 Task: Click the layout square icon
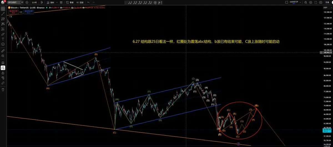pyautogui.click(x=287, y=2)
